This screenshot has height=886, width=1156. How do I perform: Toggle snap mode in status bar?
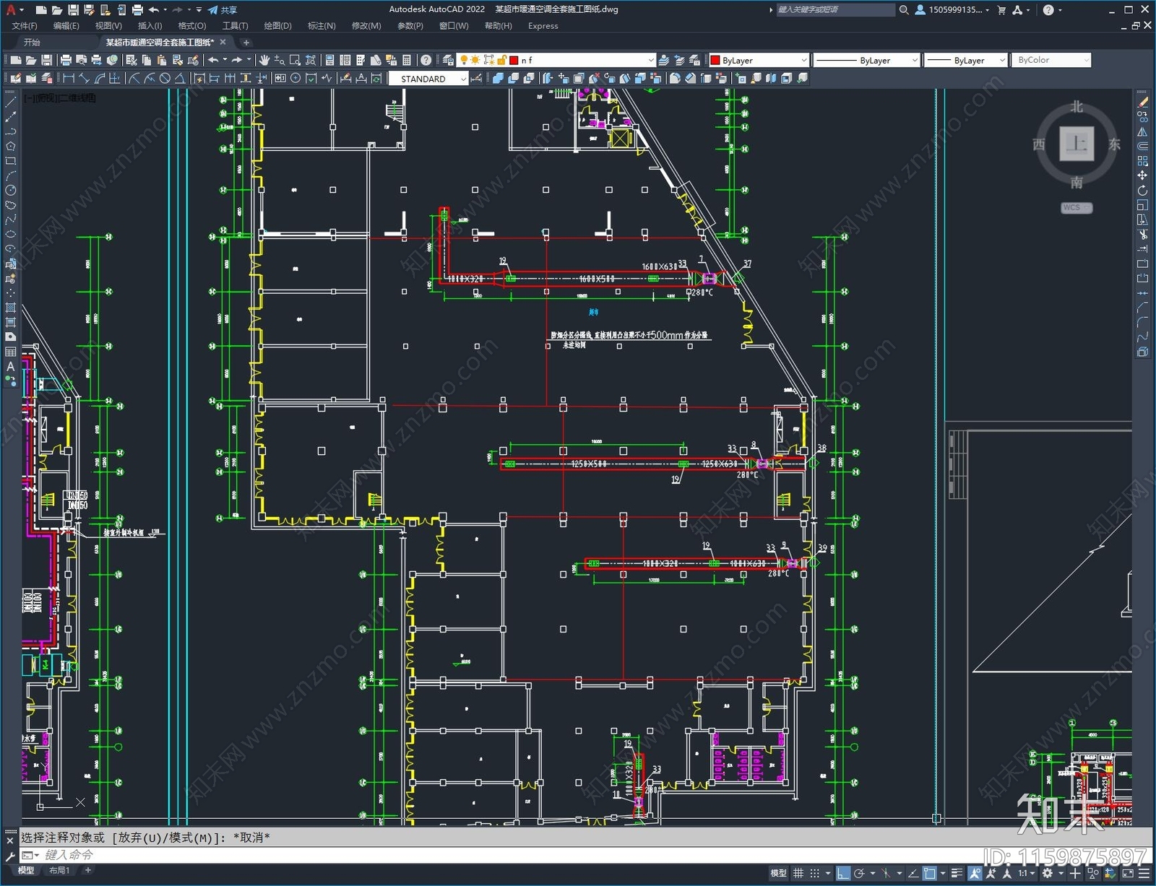(815, 873)
